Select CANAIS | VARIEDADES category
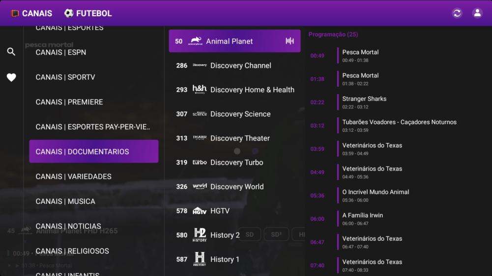Image resolution: width=492 pixels, height=276 pixels. click(x=94, y=176)
